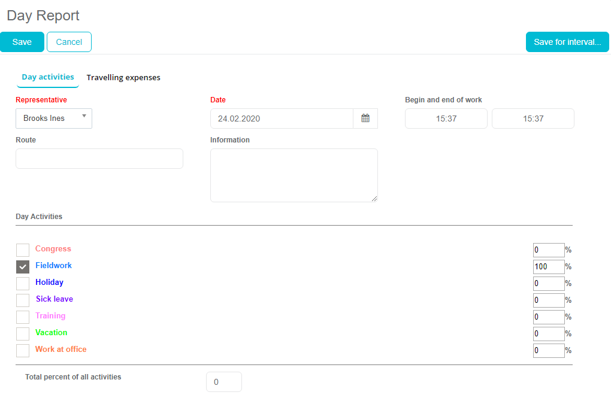Expand the Representative dropdown
This screenshot has width=611, height=398.
54,119
